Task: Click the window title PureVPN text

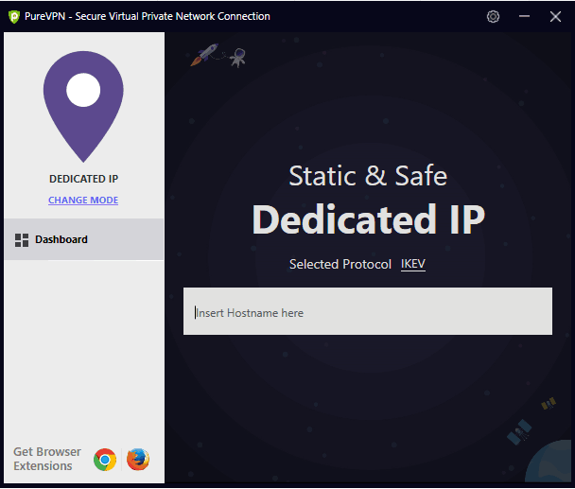Action: [147, 16]
